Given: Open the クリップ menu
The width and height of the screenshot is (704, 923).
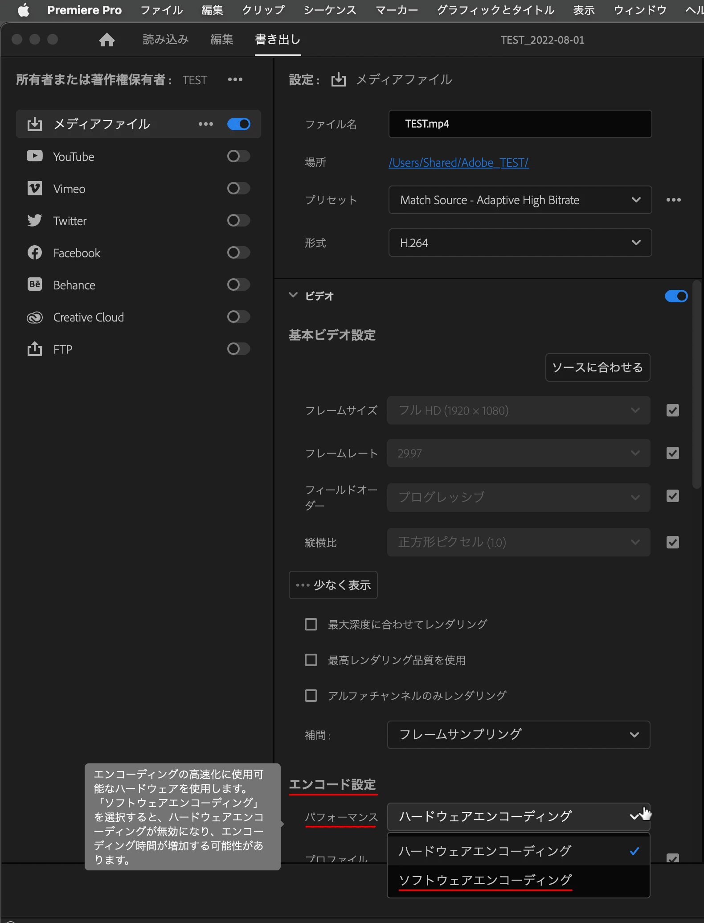Looking at the screenshot, I should coord(263,10).
